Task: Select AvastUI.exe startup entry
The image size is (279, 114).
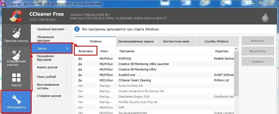Action: [154, 75]
